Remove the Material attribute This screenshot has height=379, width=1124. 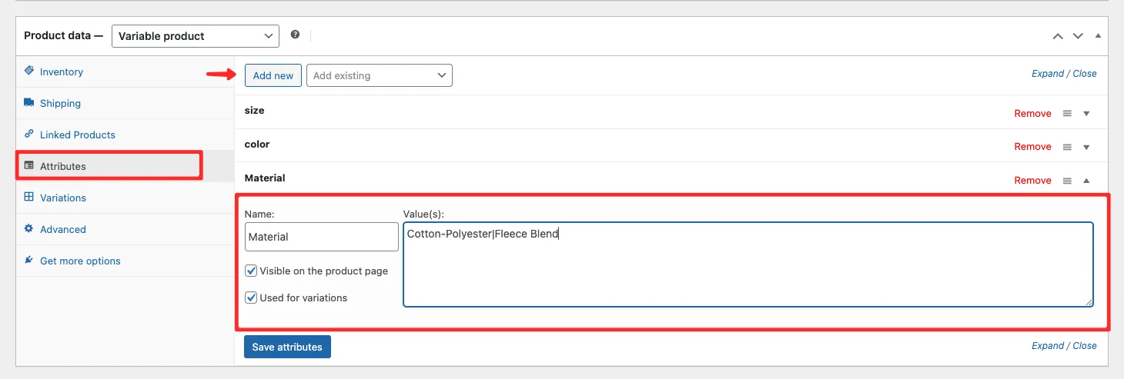(x=1032, y=180)
